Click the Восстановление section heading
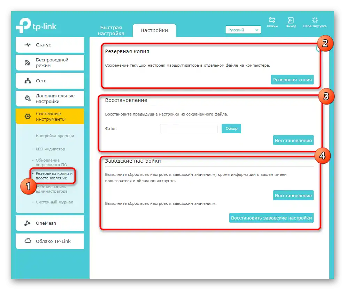Image resolution: width=345 pixels, height=290 pixels. pyautogui.click(x=126, y=100)
